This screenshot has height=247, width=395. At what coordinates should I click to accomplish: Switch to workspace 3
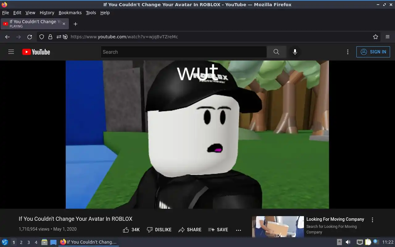(x=28, y=242)
